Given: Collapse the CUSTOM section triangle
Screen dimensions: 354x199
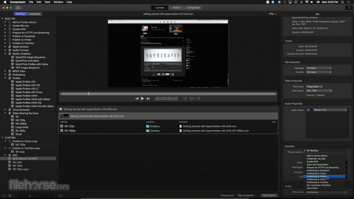Looking at the screenshot, I should [2, 138].
